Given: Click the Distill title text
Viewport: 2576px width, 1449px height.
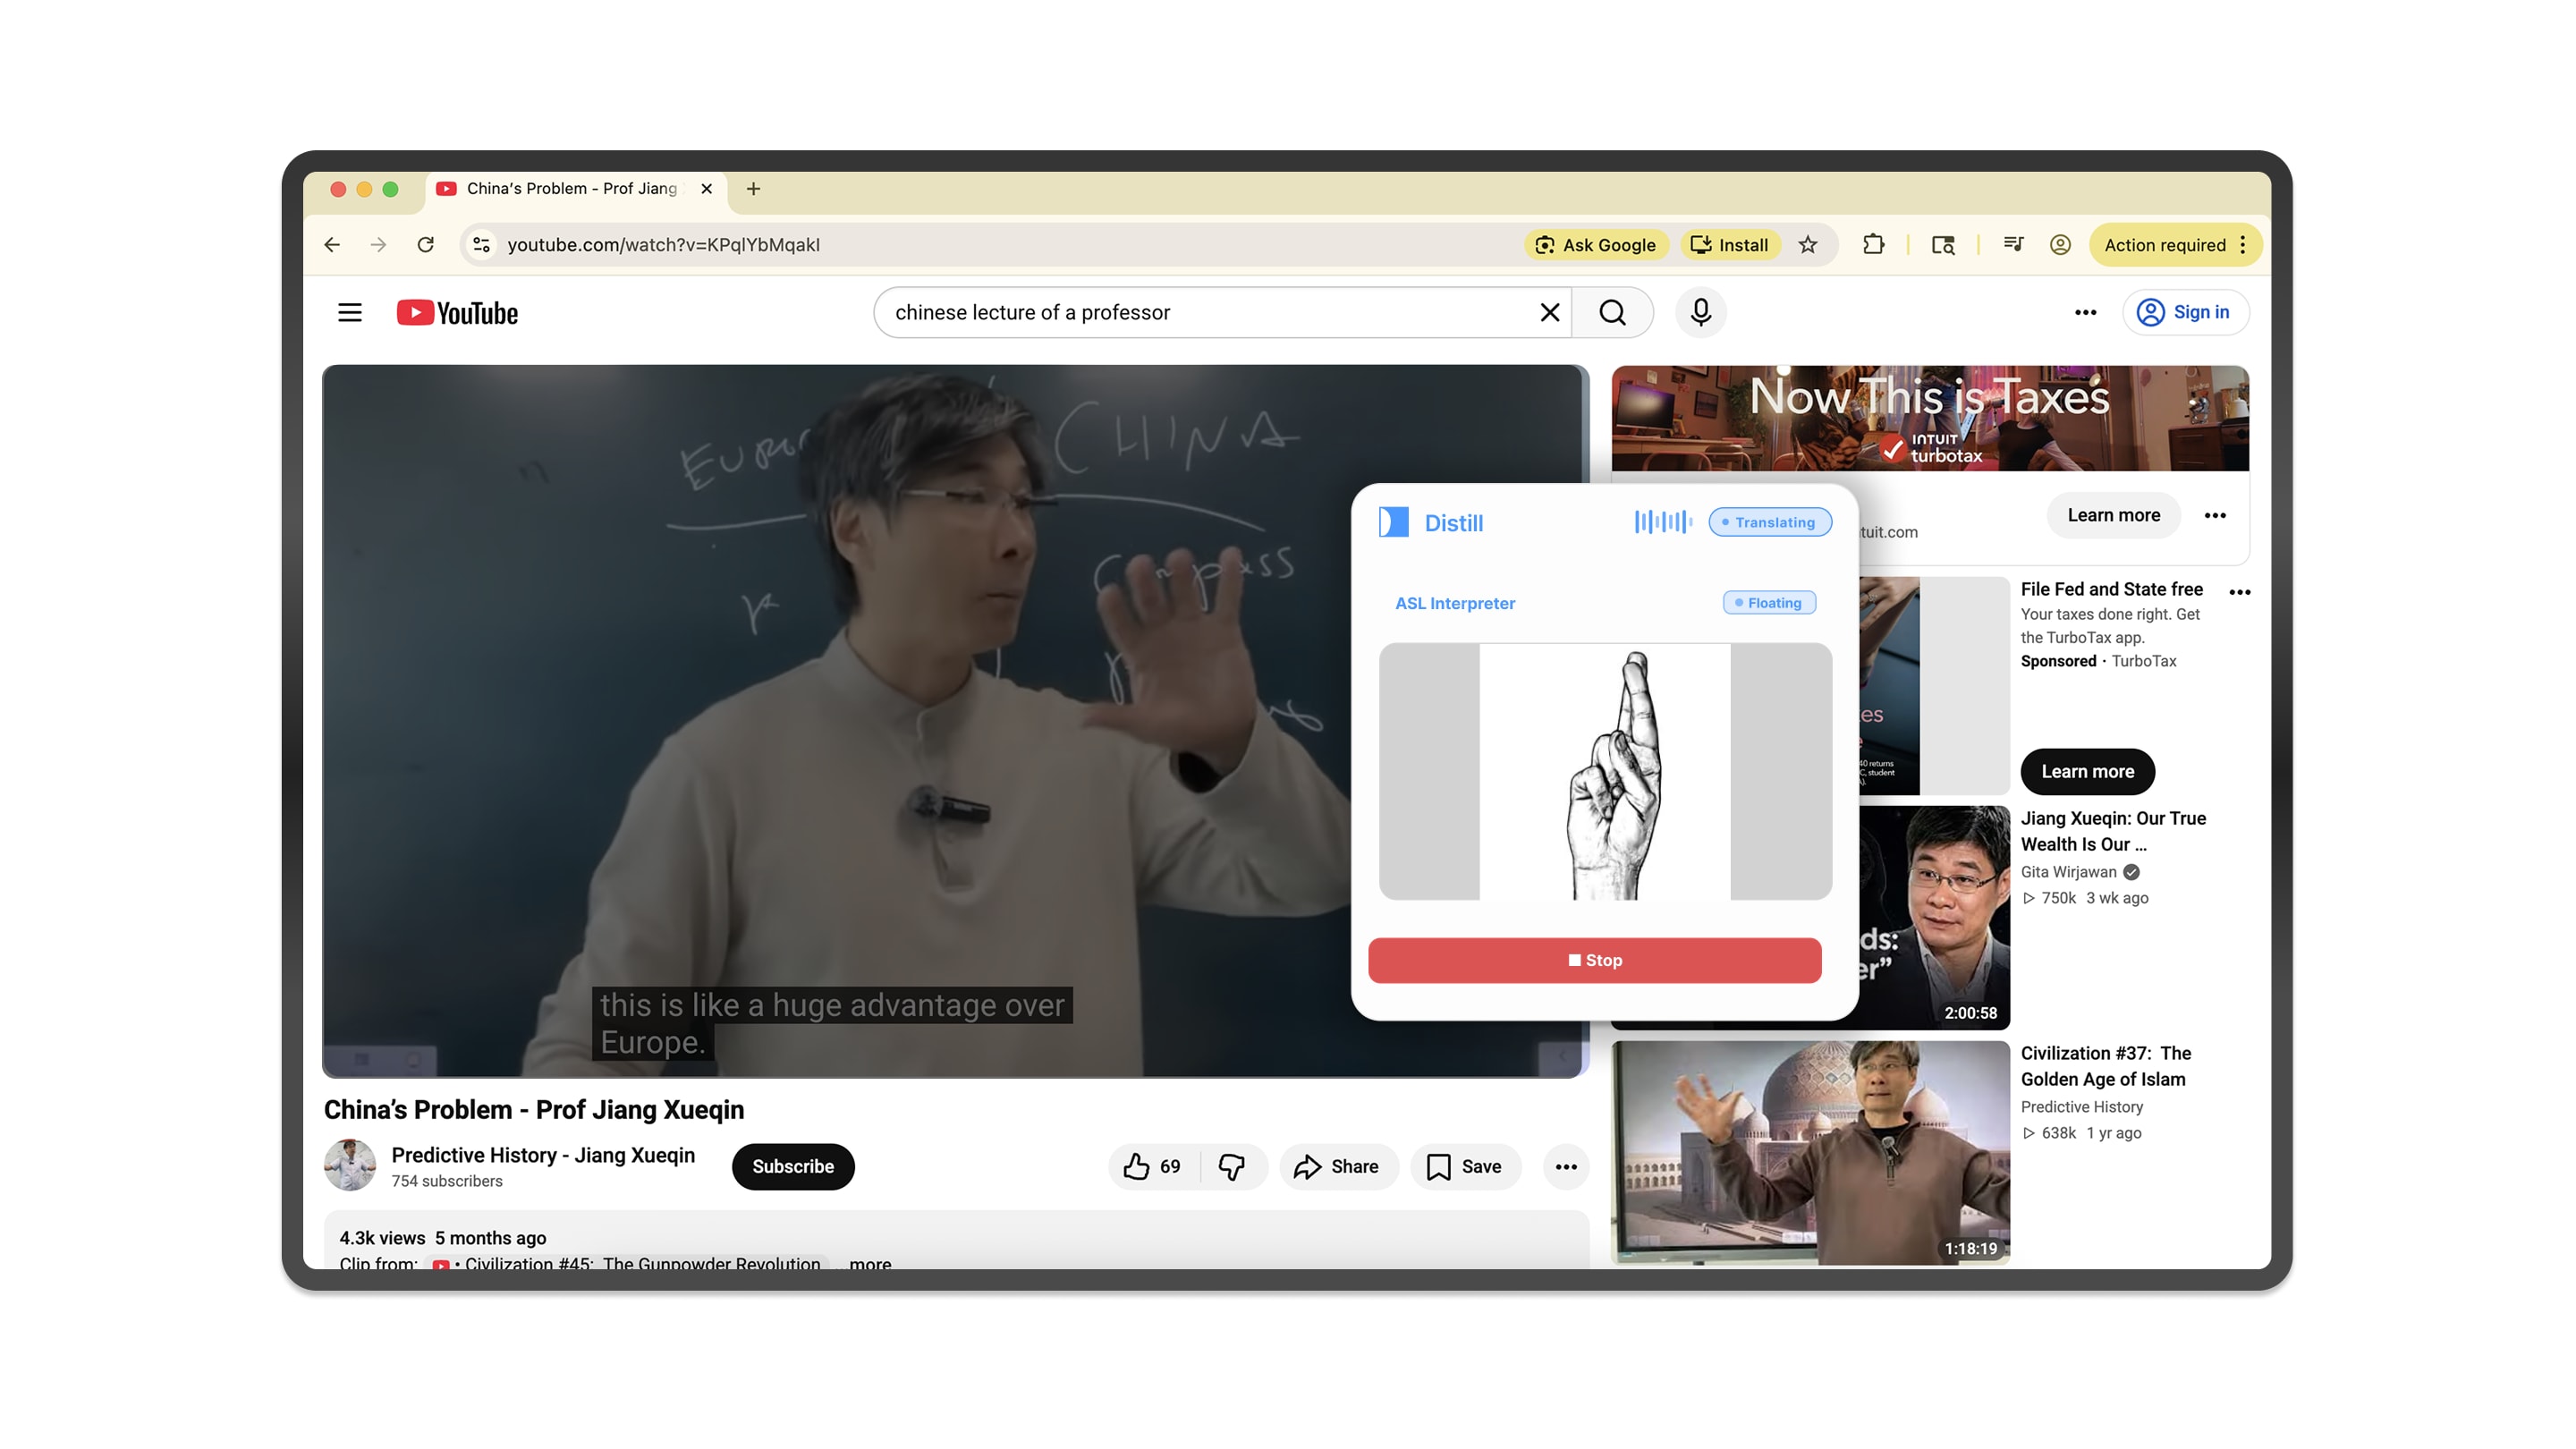Looking at the screenshot, I should (x=1453, y=523).
